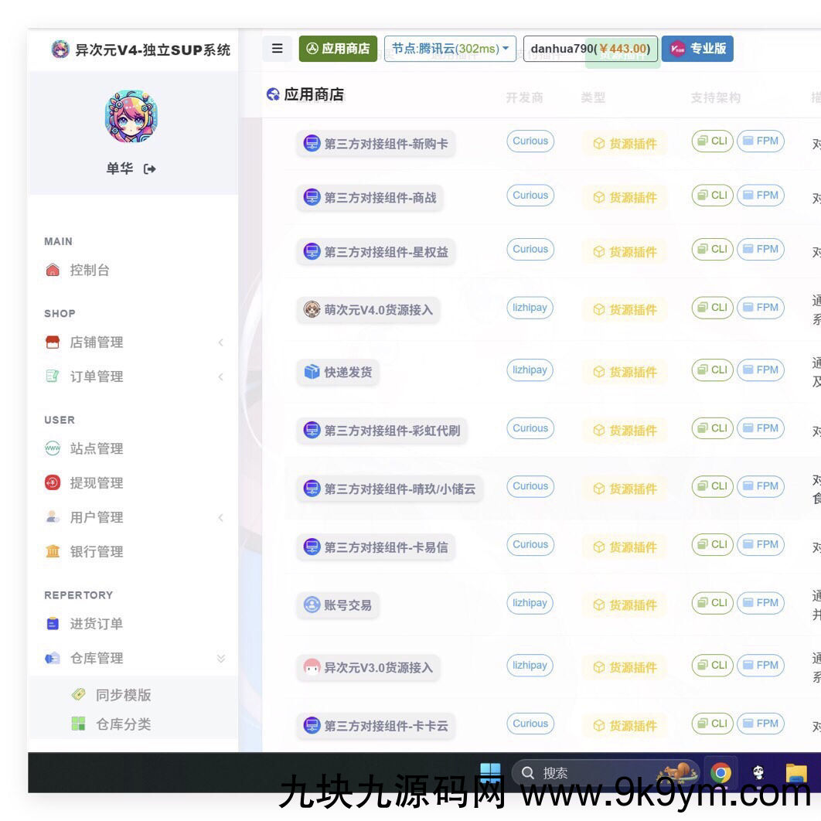Click the 快递发货 package box icon
Screen dimensions: 821x821
pos(312,372)
